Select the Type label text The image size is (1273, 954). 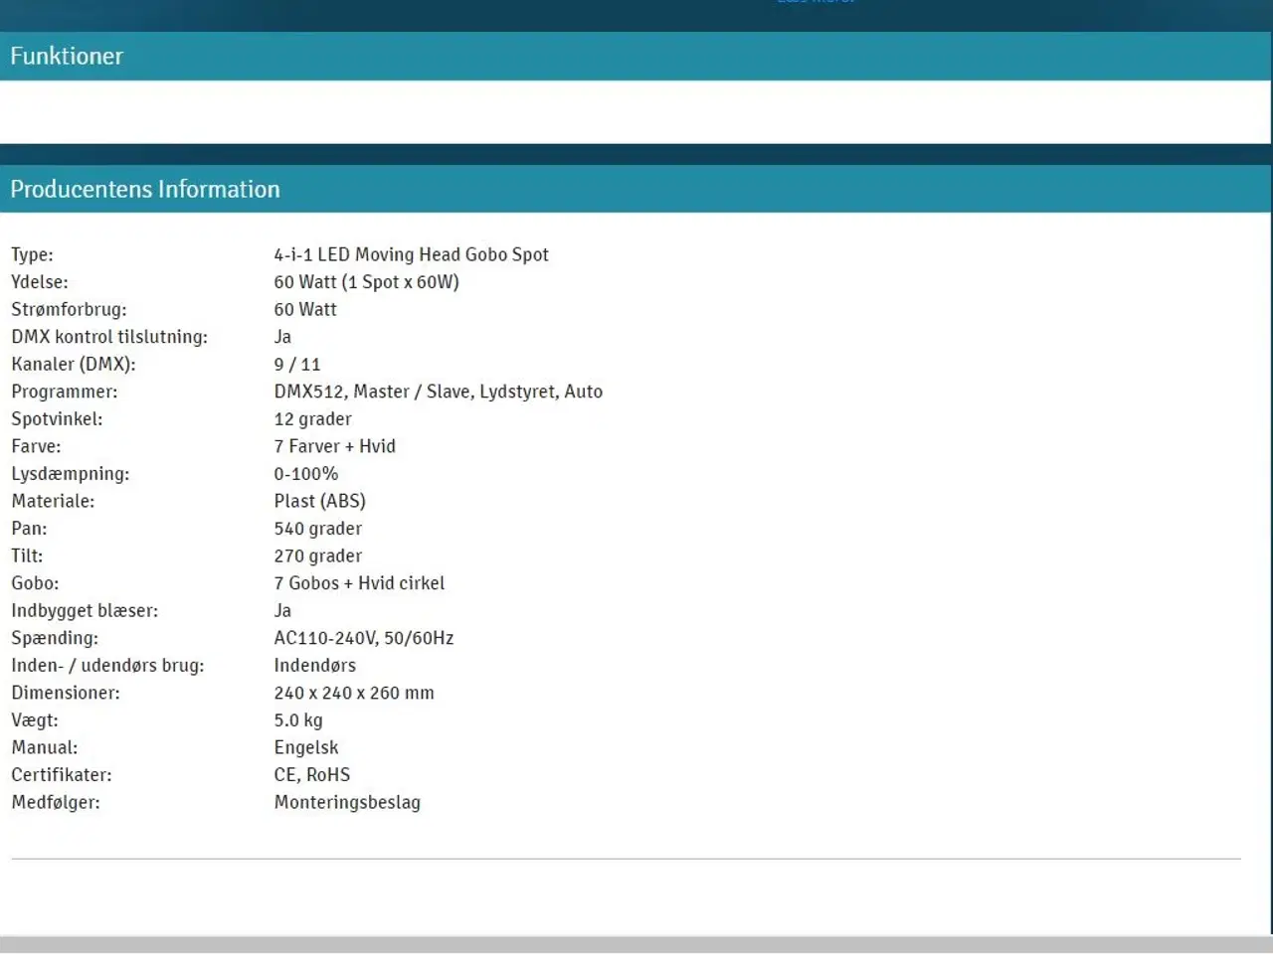coord(32,255)
